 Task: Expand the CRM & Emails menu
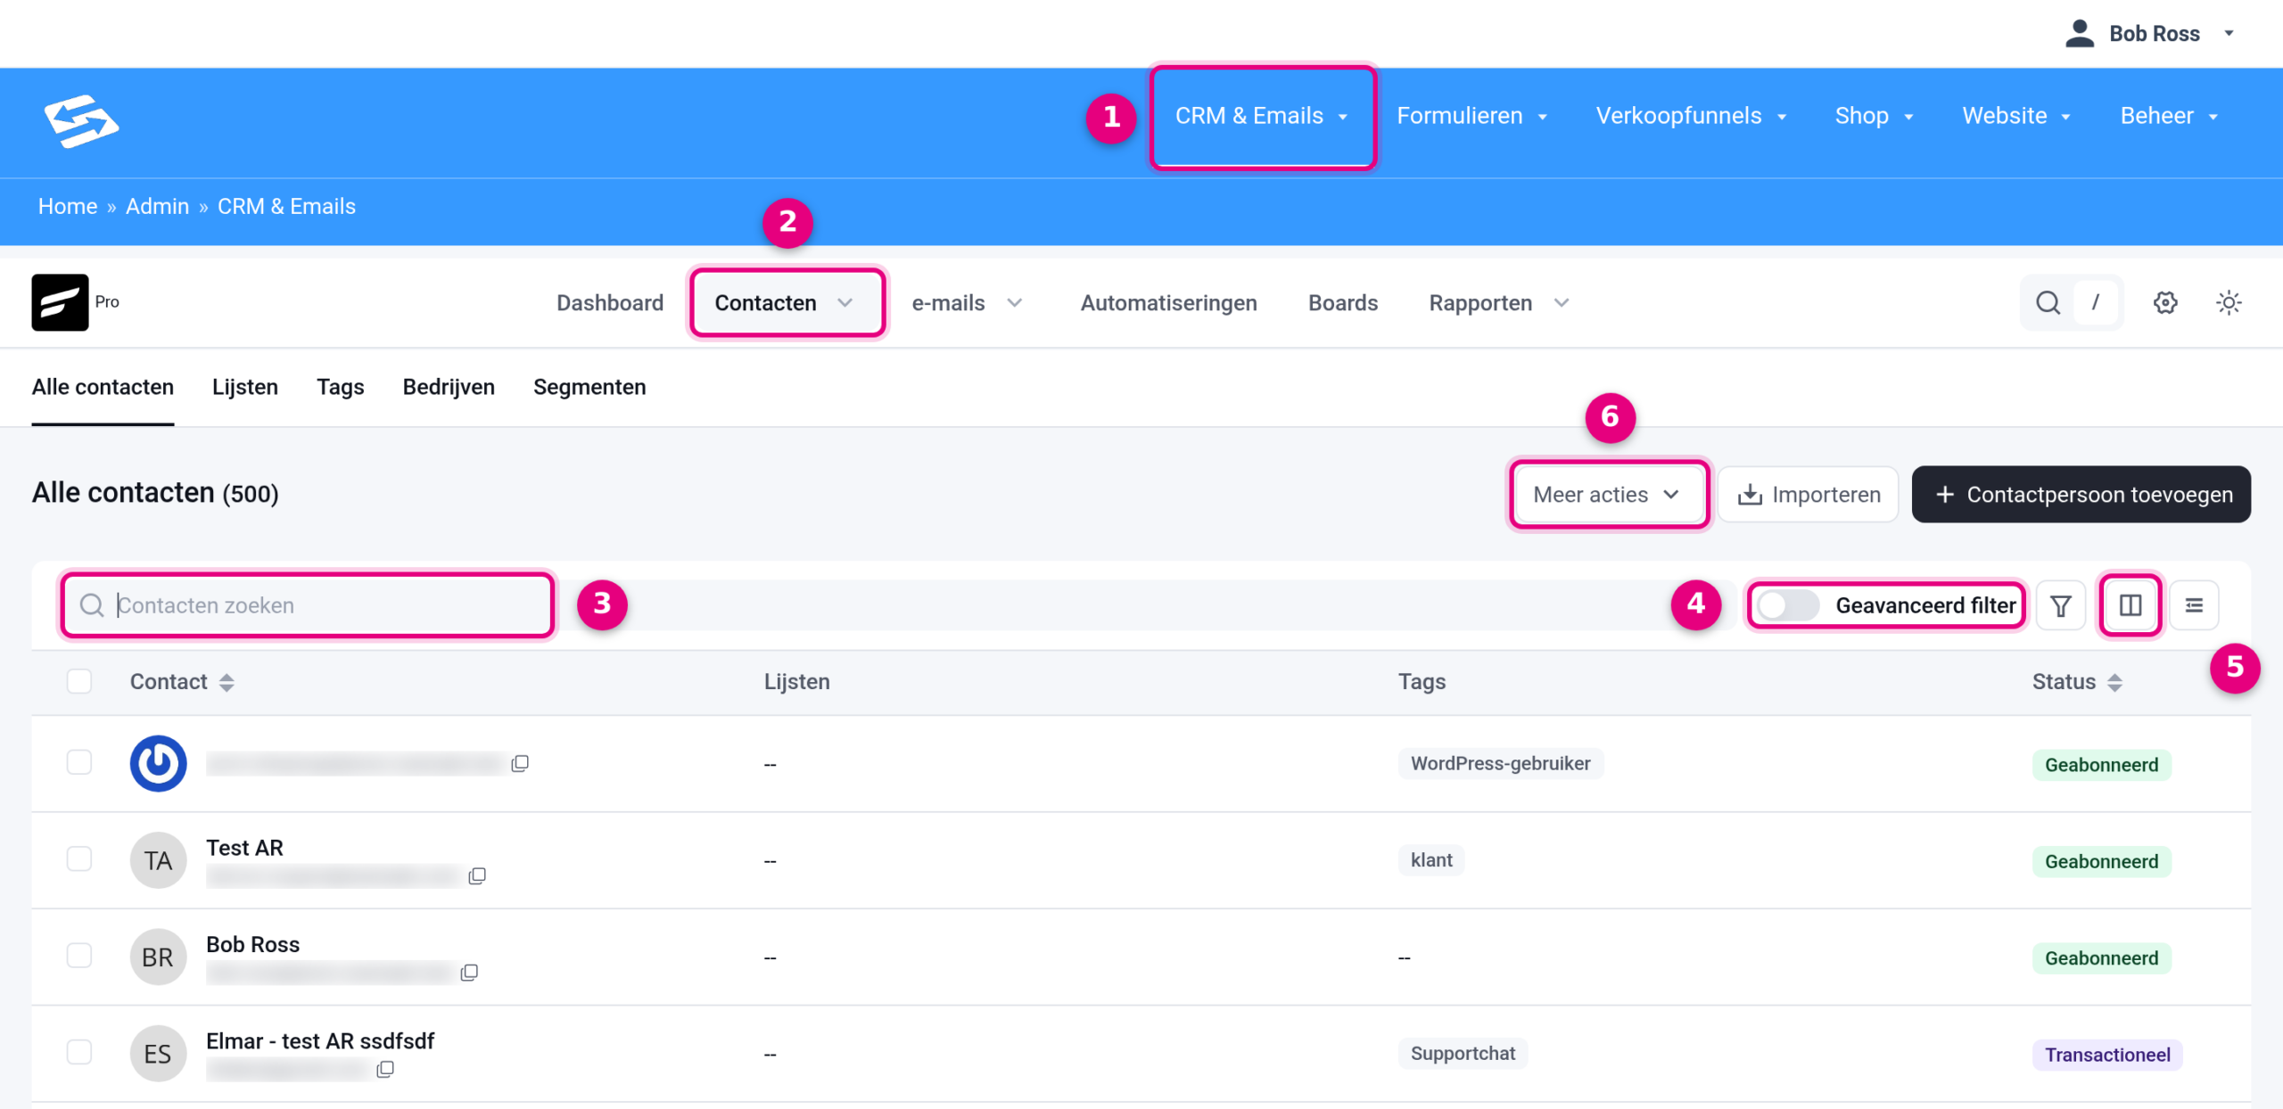1262,116
